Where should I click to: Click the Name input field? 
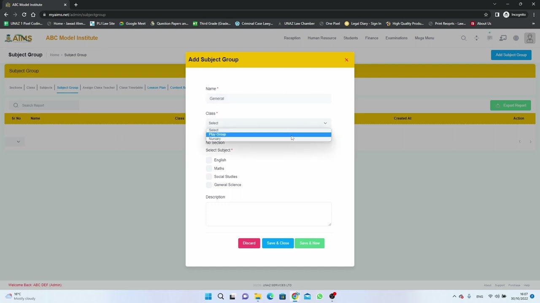click(x=268, y=98)
